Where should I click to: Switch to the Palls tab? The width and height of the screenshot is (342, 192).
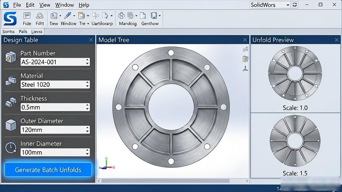pos(23,31)
